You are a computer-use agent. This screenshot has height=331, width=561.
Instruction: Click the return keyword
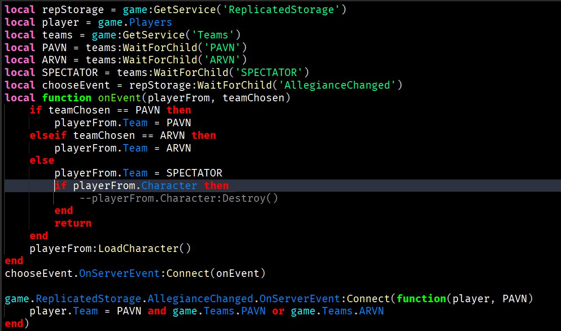[73, 223]
